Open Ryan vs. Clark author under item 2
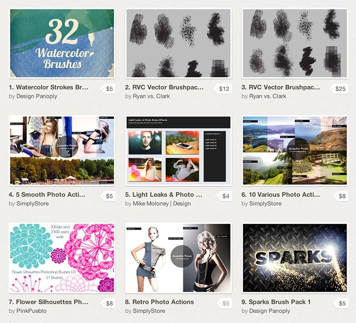The width and height of the screenshot is (356, 323). point(151,96)
